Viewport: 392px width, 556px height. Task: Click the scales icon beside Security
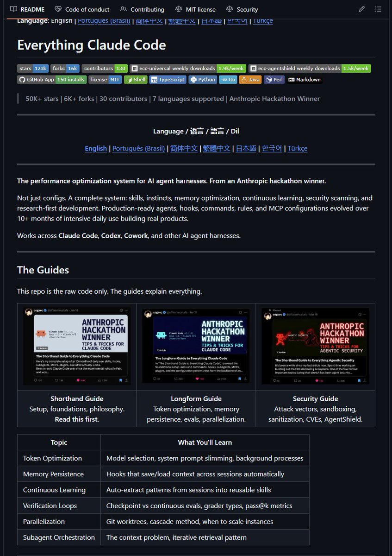(x=230, y=9)
